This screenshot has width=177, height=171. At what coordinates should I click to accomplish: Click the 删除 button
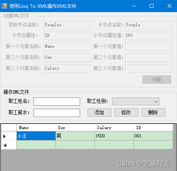point(153,112)
